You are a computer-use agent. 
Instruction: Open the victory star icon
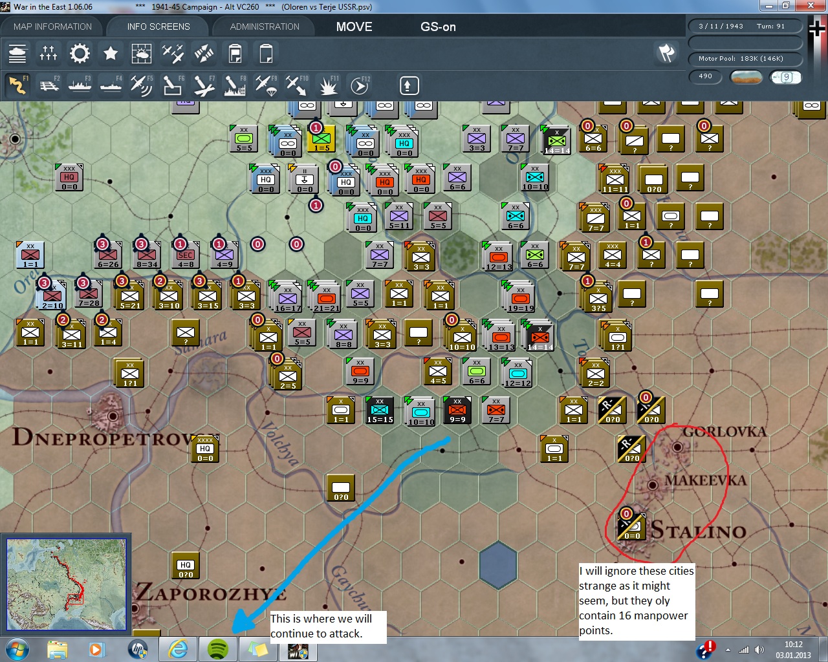click(111, 53)
